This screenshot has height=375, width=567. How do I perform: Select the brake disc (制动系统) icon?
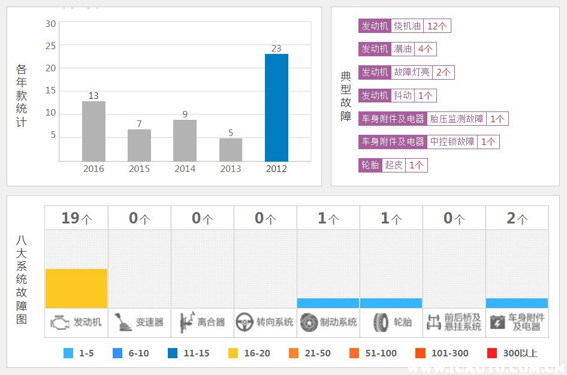(309, 322)
